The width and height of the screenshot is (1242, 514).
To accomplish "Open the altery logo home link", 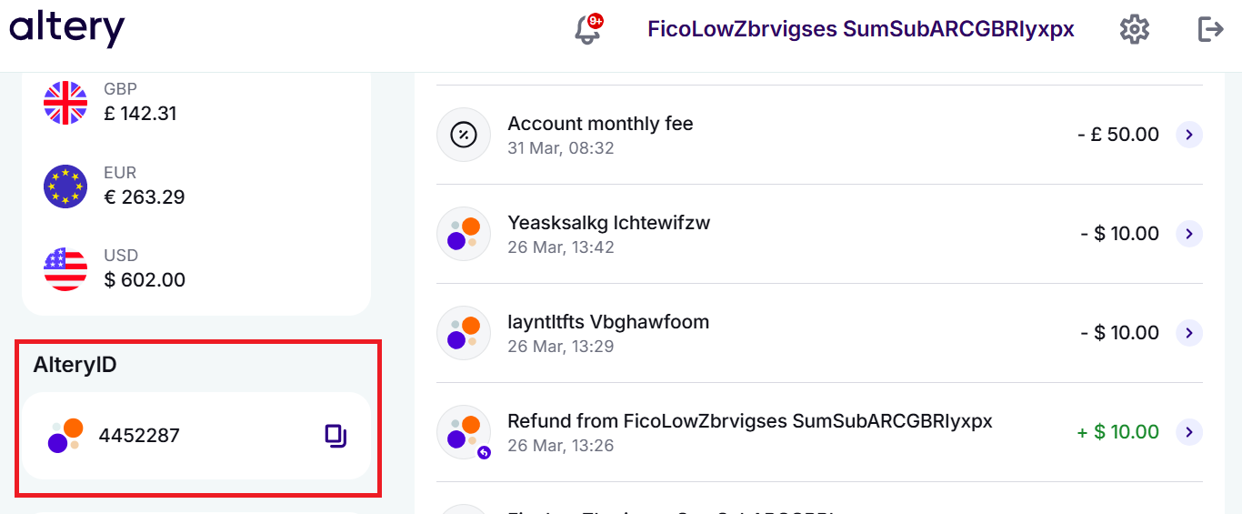I will pyautogui.click(x=67, y=29).
